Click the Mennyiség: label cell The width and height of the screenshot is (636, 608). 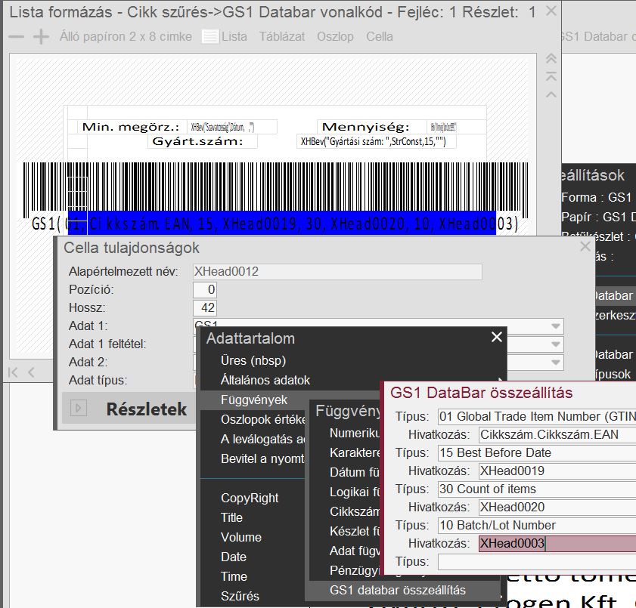point(371,127)
